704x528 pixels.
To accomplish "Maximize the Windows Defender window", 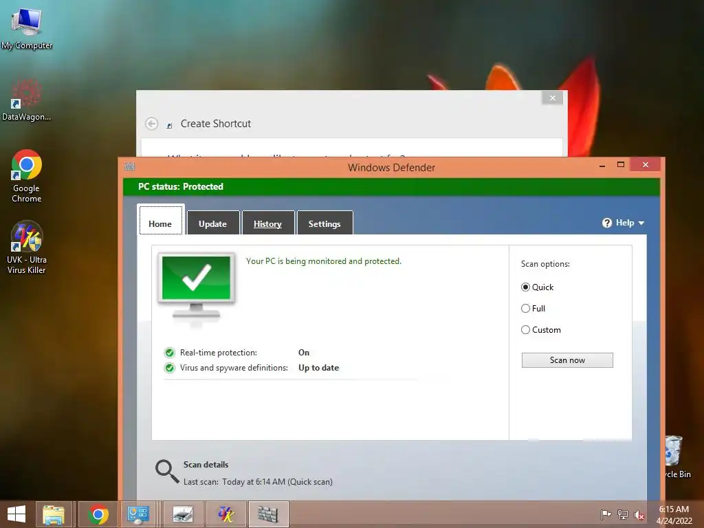I will coord(621,165).
